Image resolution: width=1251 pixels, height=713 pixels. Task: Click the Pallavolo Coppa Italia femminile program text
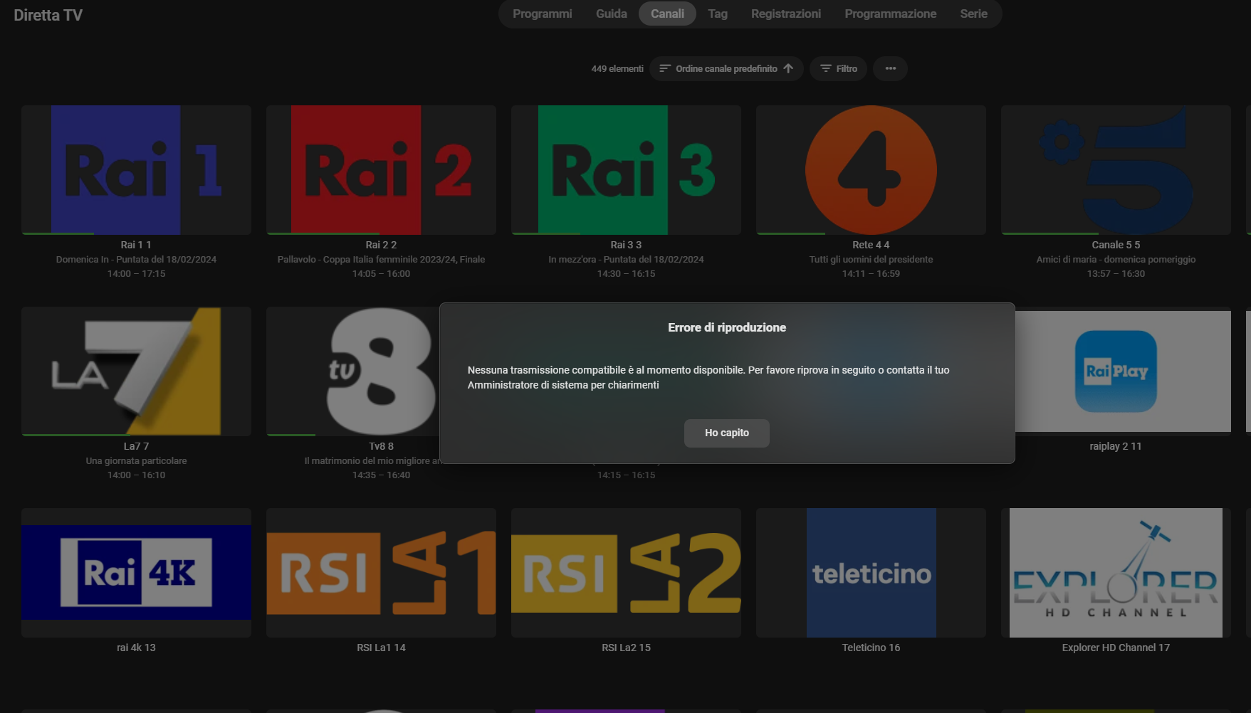381,260
